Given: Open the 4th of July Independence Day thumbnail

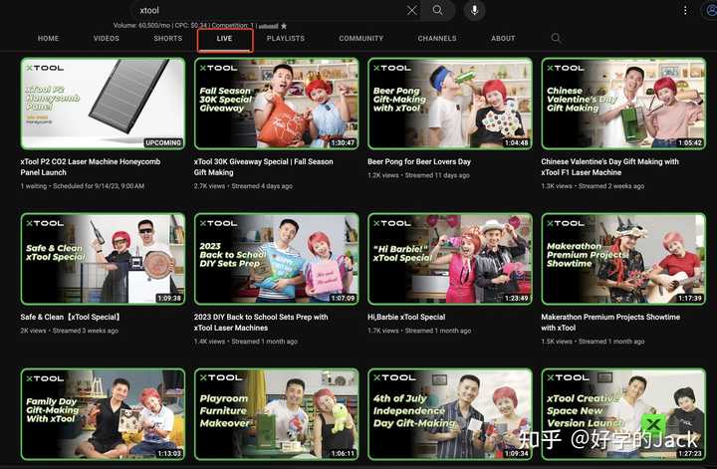Looking at the screenshot, I should coord(450,414).
